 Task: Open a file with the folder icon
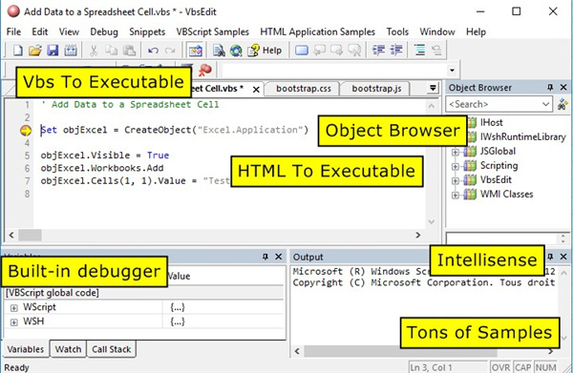coord(35,50)
